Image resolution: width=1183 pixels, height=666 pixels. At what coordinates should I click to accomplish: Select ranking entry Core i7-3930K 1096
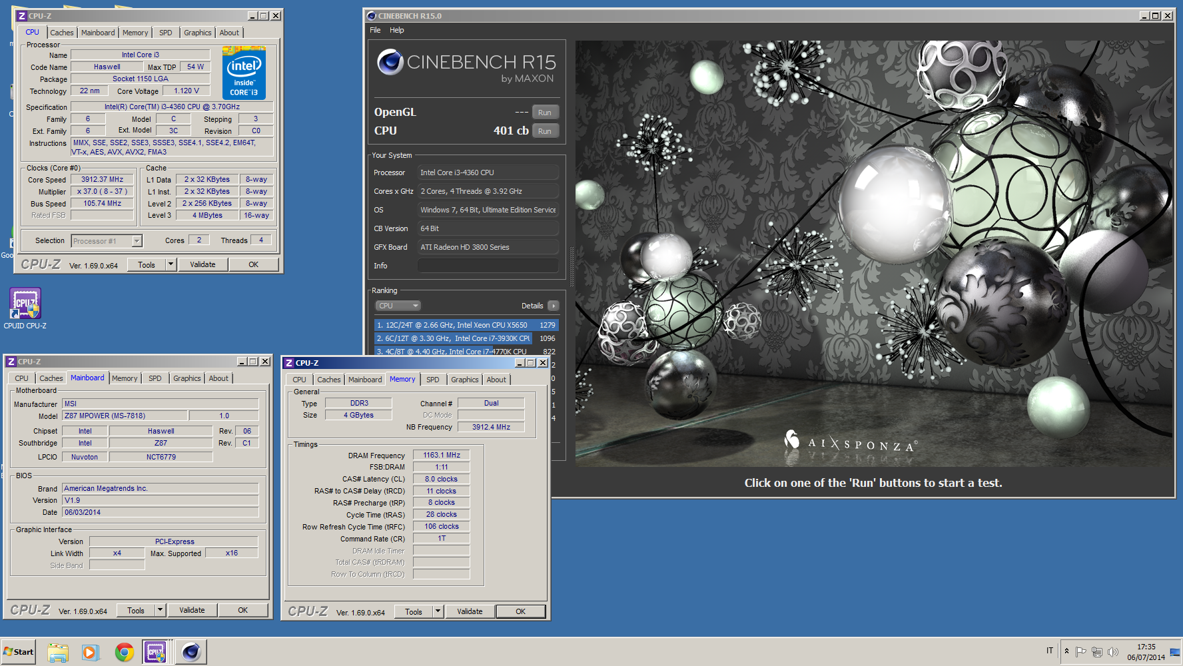466,338
